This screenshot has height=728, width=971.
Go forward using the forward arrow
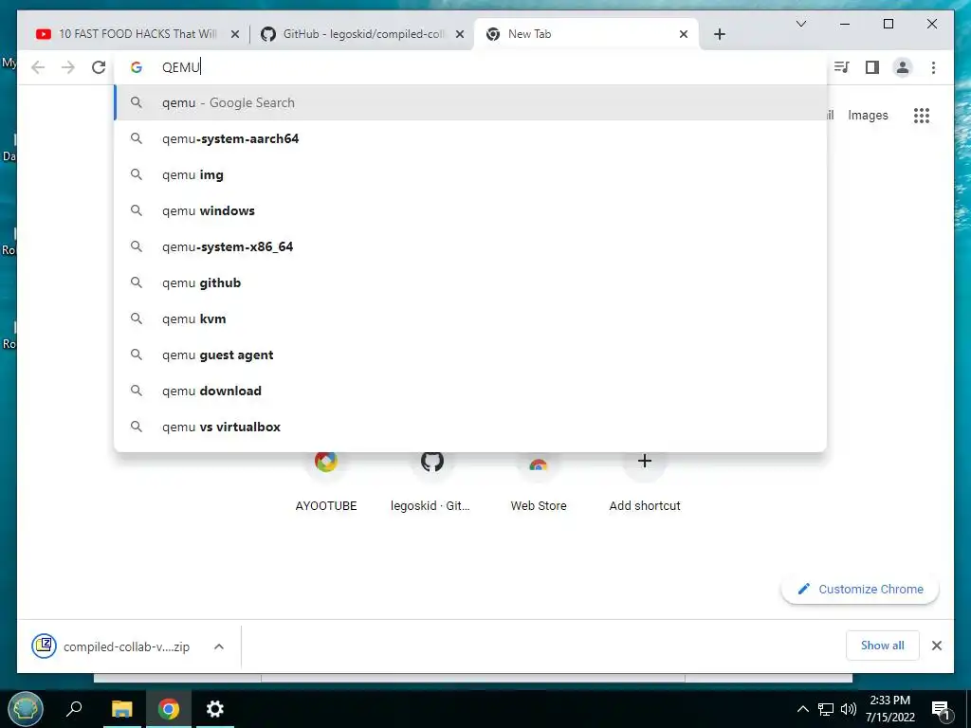pos(68,67)
